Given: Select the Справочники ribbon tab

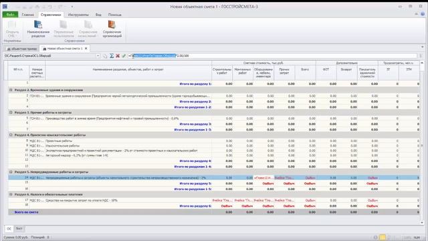Looking at the screenshot, I should (x=51, y=15).
